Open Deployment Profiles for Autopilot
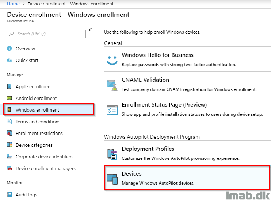The height and width of the screenshot is (200, 271). [187, 153]
